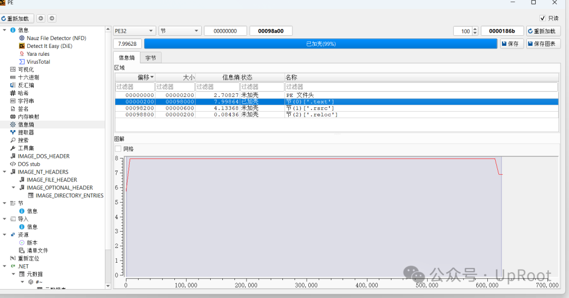Open the 版本 version resource item
The width and height of the screenshot is (569, 298).
(28, 243)
